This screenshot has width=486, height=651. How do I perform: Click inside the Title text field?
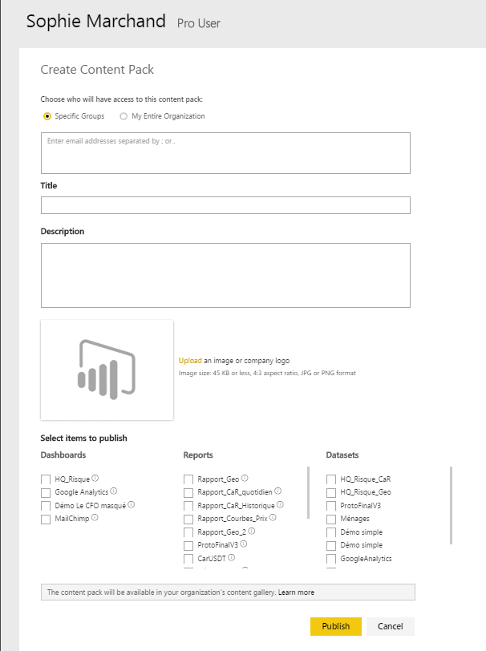(x=225, y=205)
